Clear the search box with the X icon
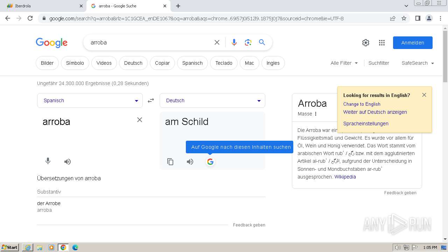Screen dimensions: 448x252 pyautogui.click(x=217, y=42)
